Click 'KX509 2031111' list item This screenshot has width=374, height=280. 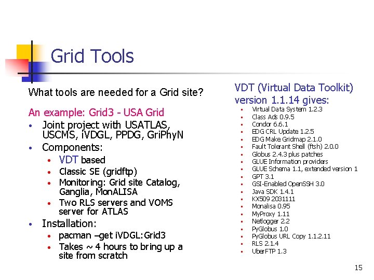273,199
